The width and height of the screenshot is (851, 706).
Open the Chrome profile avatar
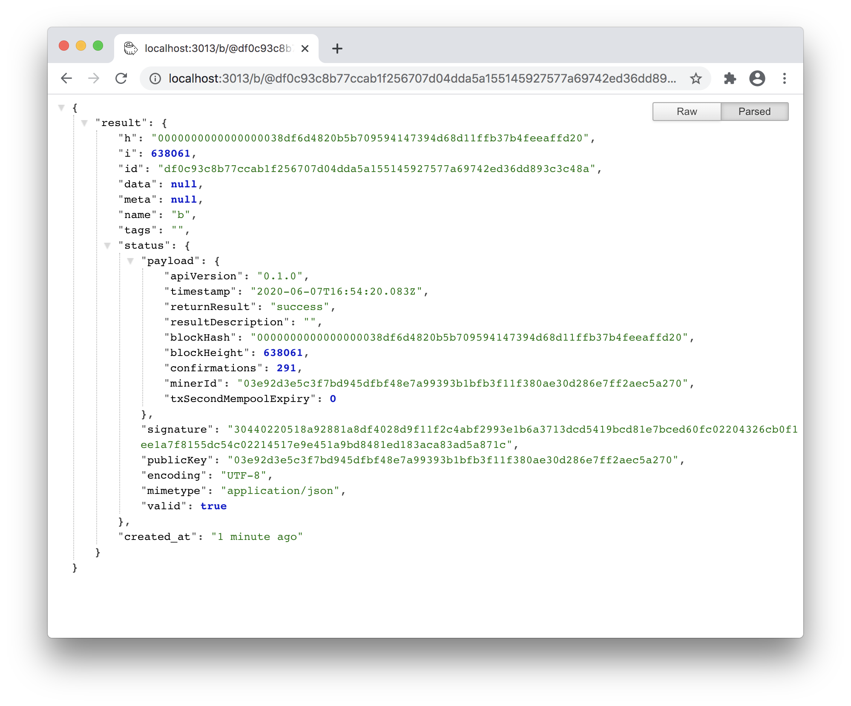(x=757, y=78)
